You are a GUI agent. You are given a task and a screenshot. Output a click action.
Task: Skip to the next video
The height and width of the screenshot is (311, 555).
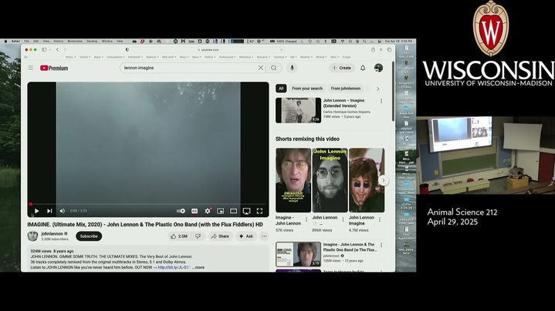point(49,211)
